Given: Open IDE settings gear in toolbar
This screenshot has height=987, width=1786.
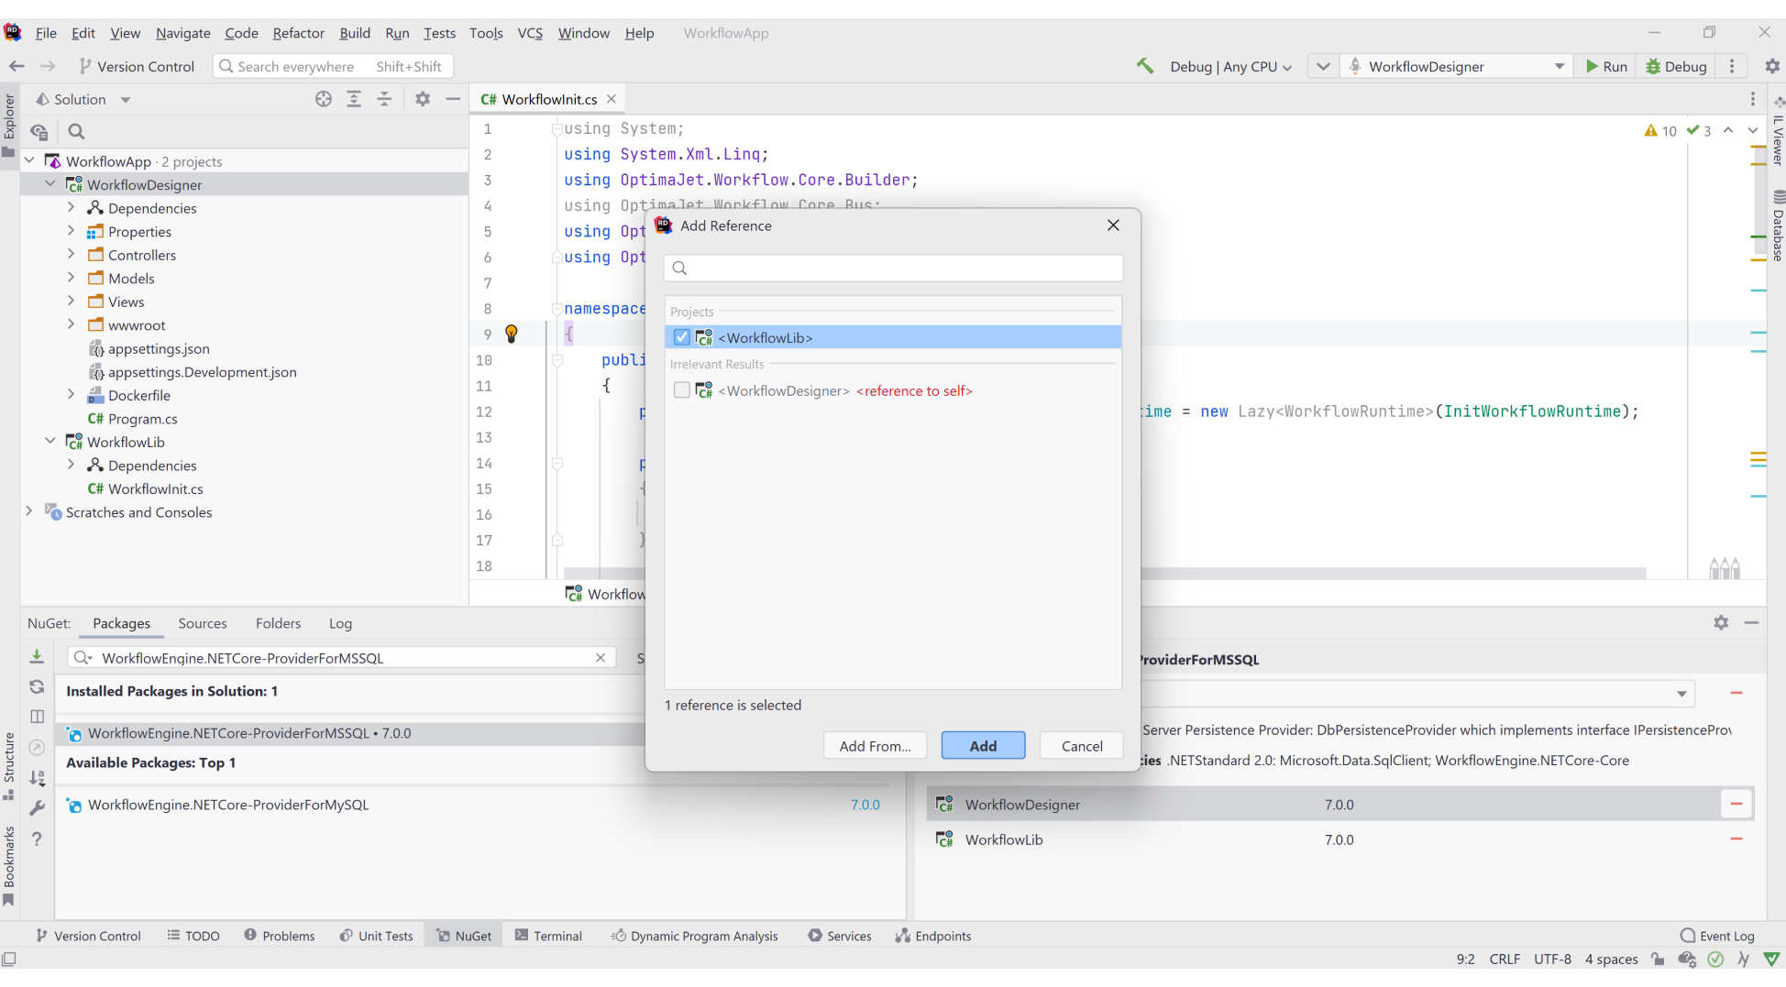Looking at the screenshot, I should [1772, 66].
